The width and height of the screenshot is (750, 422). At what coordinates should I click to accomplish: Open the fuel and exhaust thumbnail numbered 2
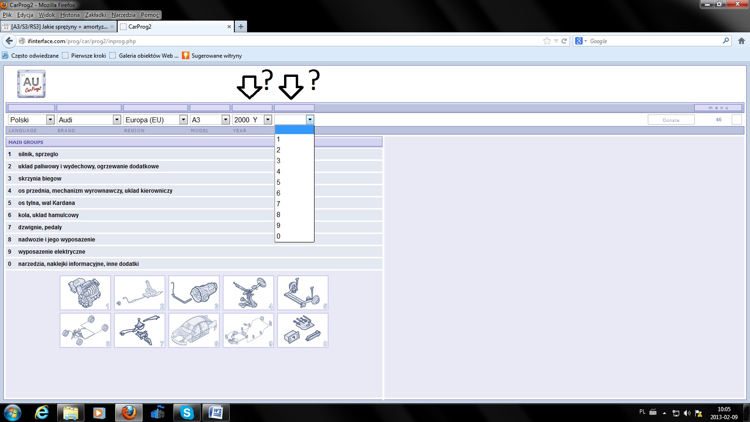point(140,293)
